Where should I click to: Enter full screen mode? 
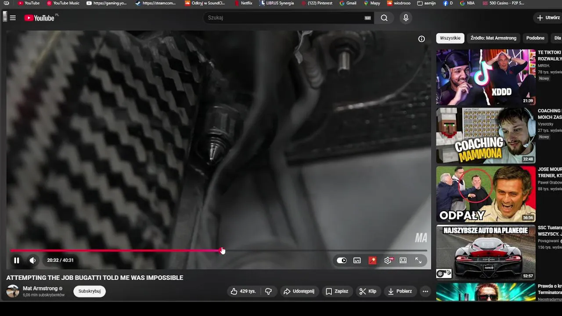(x=418, y=260)
